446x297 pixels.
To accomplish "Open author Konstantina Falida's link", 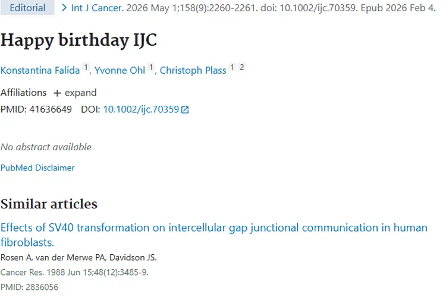I will click(40, 70).
